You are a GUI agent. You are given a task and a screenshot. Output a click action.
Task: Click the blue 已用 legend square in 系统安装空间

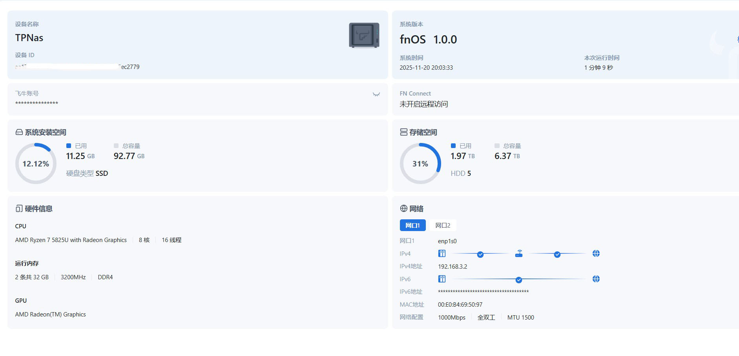coord(69,146)
